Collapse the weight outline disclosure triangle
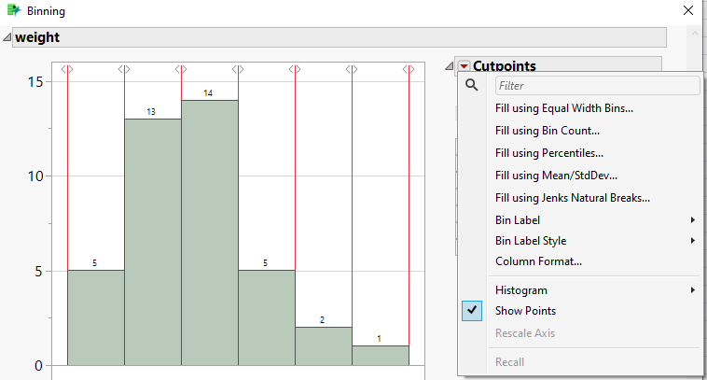The image size is (707, 380). (7, 38)
